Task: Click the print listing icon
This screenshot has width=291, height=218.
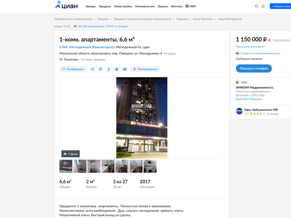Action: [117, 69]
